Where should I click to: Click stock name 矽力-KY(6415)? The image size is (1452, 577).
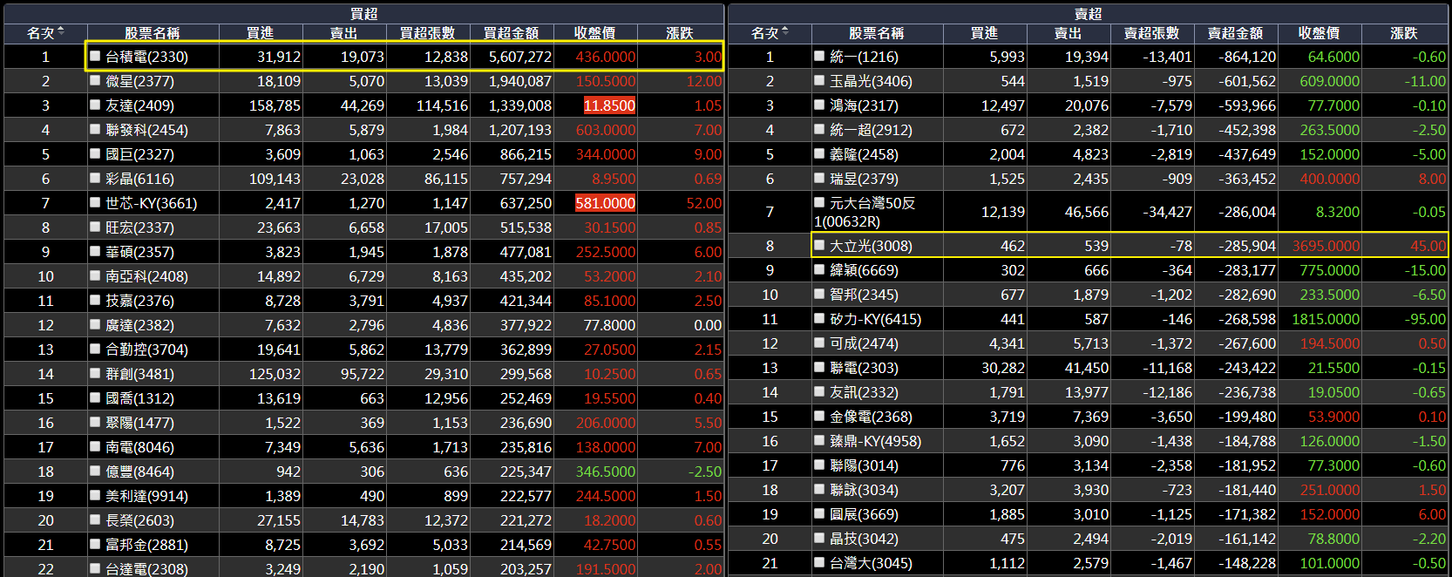pyautogui.click(x=875, y=319)
